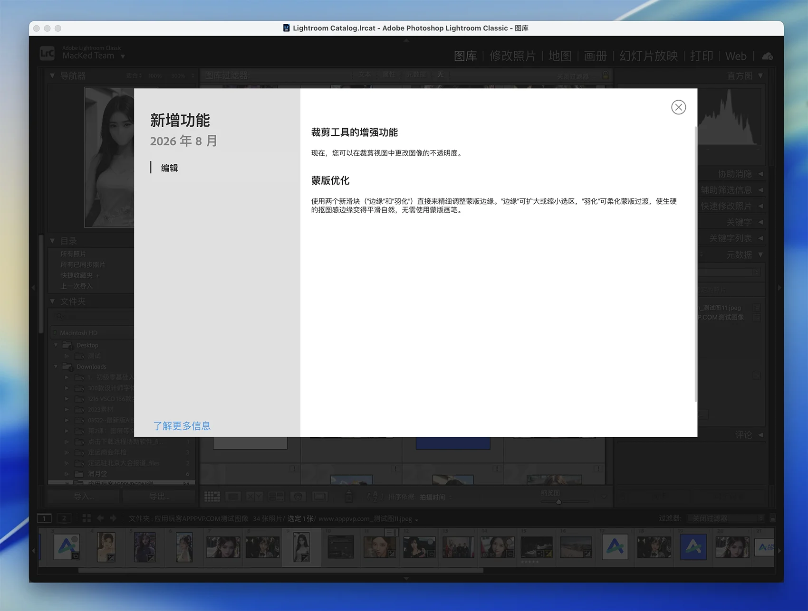
Task: Select 上一次导入 in the catalog
Action: click(x=77, y=286)
